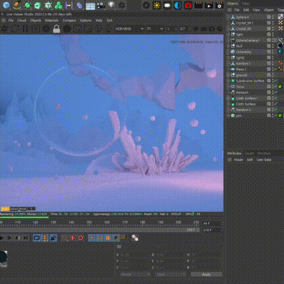This screenshot has width=284, height=284.
Task: Click the light bulb Light icon
Action: [111, 5]
